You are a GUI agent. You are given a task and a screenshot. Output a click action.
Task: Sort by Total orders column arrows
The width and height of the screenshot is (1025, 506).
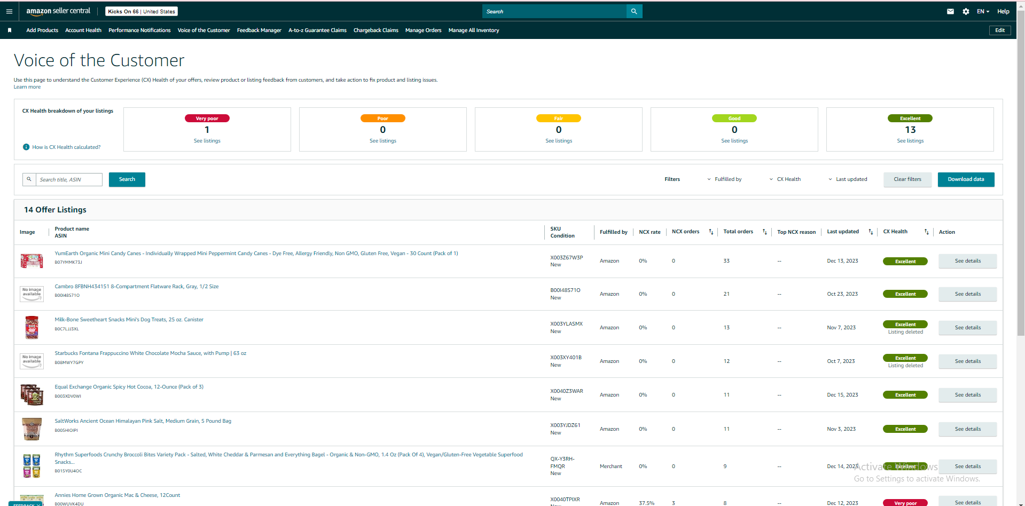764,232
